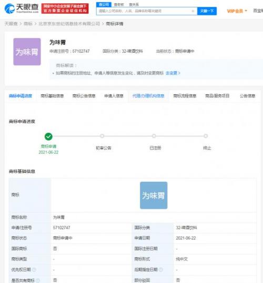Click the 初审公告 progress step circle
The image size is (263, 283).
tap(102, 136)
